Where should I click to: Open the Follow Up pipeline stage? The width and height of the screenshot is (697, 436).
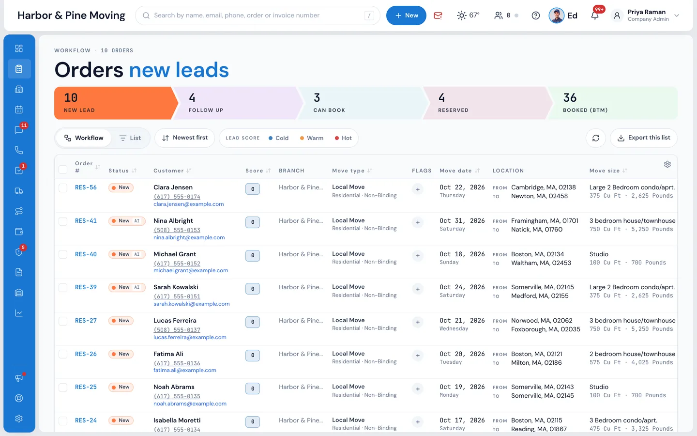[x=237, y=103]
